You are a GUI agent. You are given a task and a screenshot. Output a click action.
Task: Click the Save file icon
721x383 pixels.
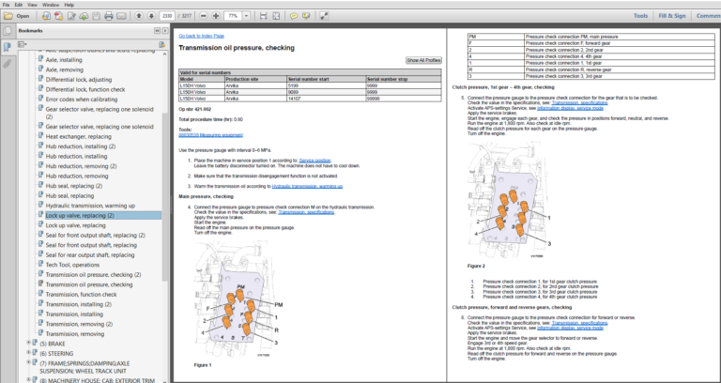tap(97, 16)
